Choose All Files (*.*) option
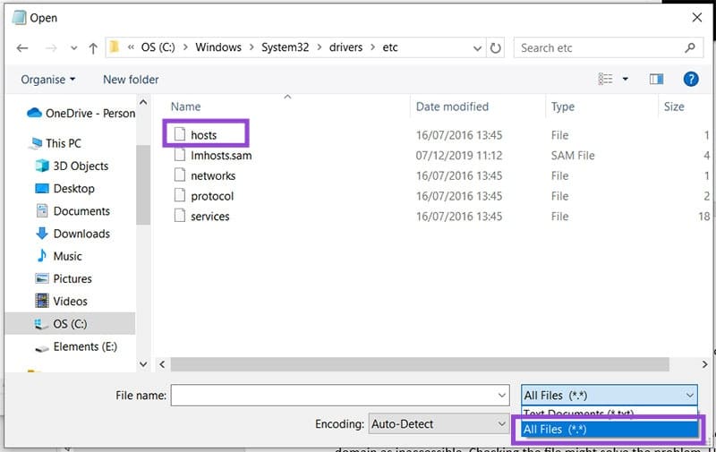This screenshot has height=452, width=716. [609, 429]
